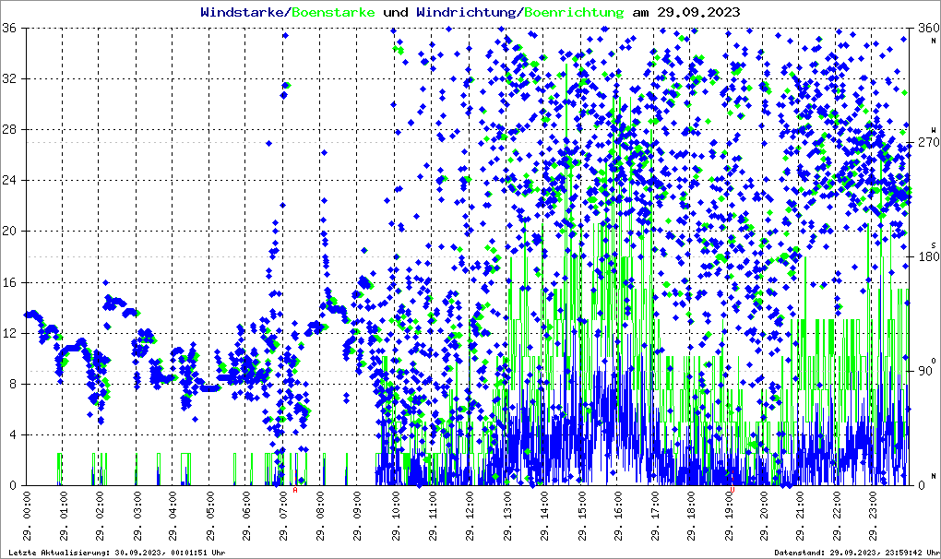Click the time label '29. 23:00'
Screen dimensions: 941x559
tap(874, 517)
